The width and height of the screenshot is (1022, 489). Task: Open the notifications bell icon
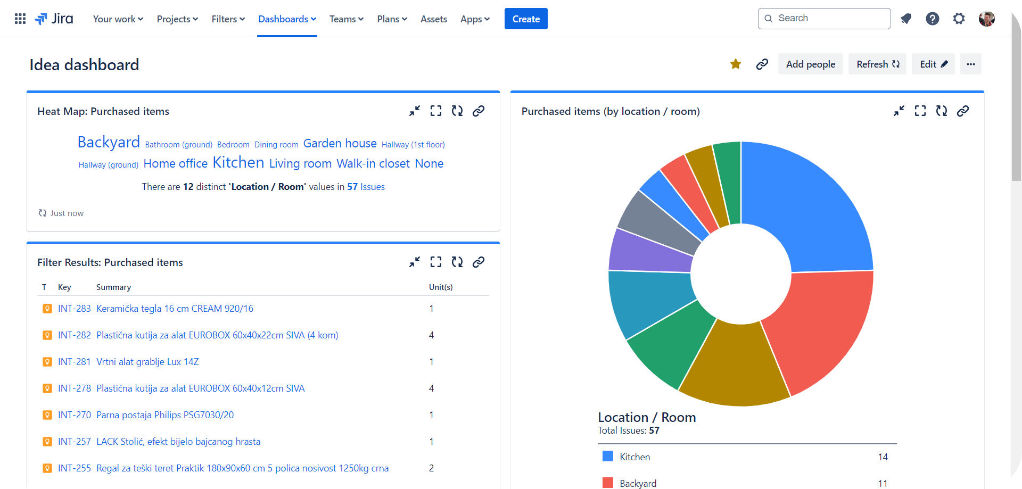point(906,19)
